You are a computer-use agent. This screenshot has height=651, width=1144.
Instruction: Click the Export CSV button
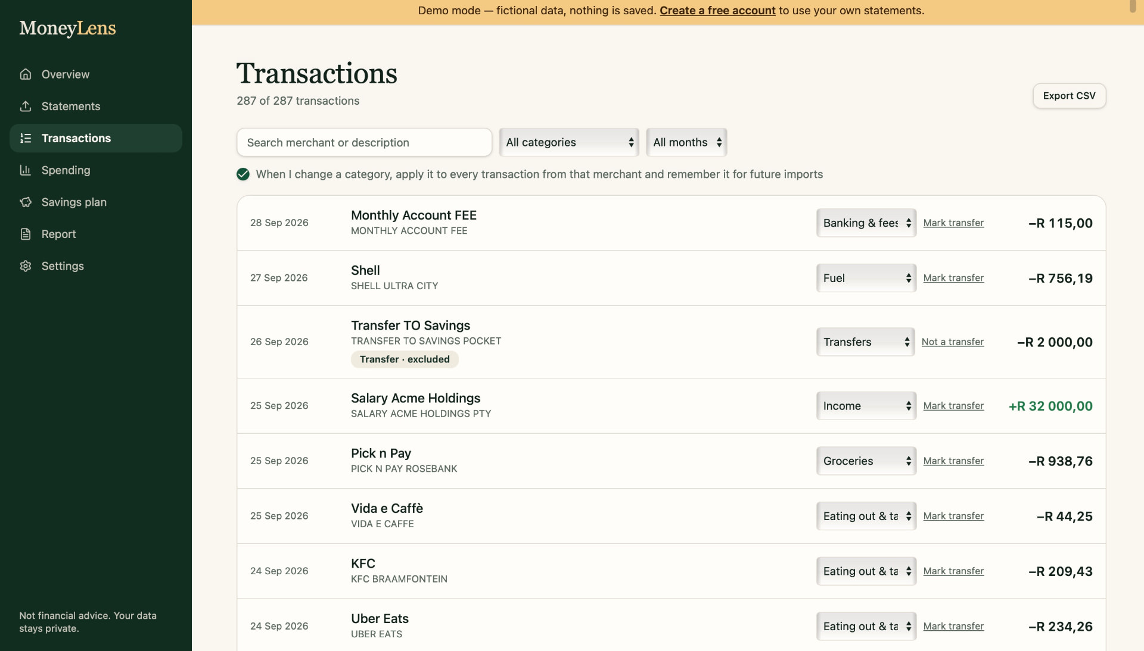[x=1069, y=96]
